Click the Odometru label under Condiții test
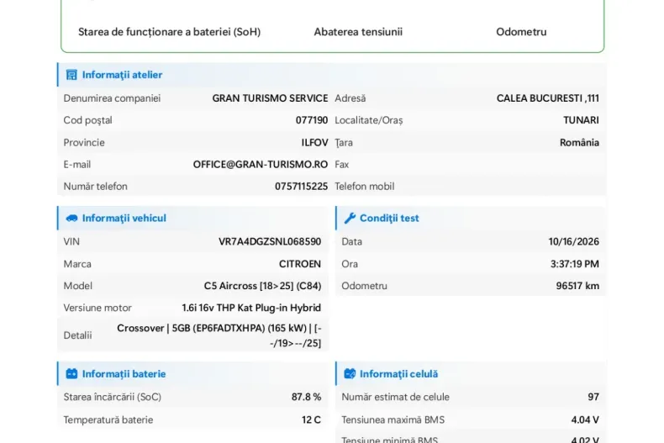The image size is (664, 443). [364, 286]
